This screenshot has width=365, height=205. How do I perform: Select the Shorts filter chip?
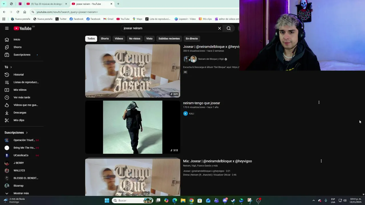105,39
